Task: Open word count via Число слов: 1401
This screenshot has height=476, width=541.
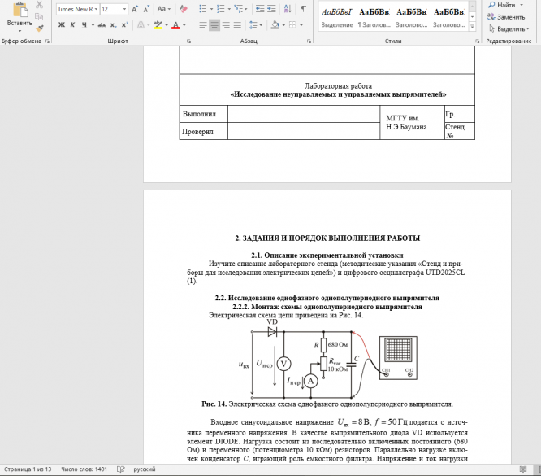Action: [x=84, y=469]
